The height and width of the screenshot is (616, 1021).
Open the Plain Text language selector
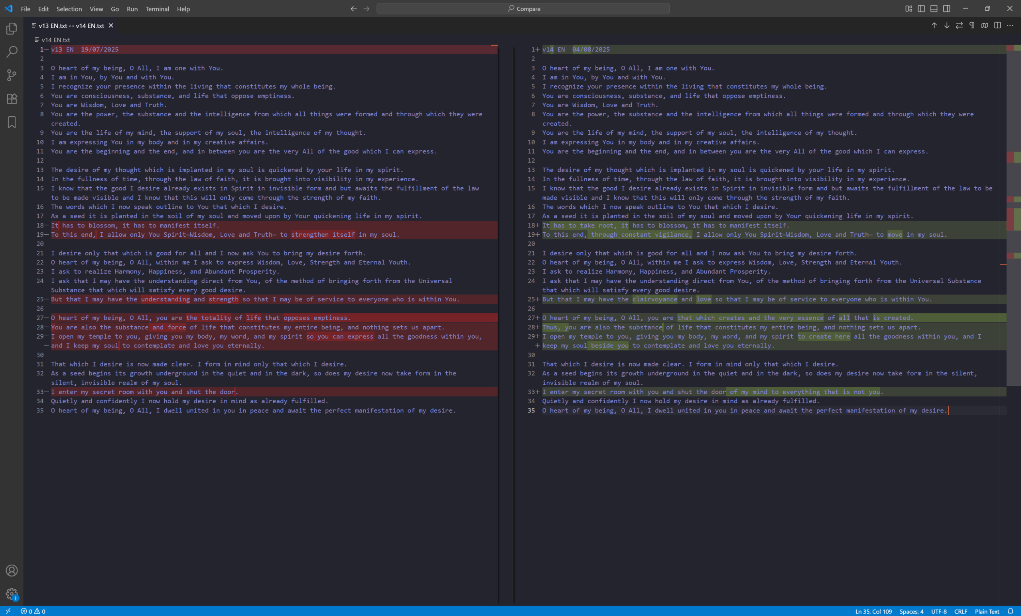click(x=987, y=612)
